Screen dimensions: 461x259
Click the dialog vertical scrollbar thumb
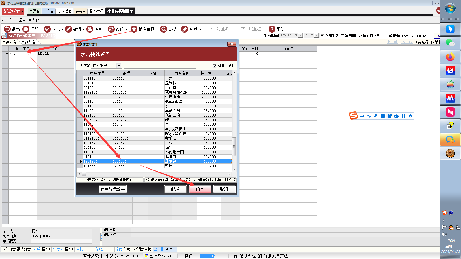234,146
